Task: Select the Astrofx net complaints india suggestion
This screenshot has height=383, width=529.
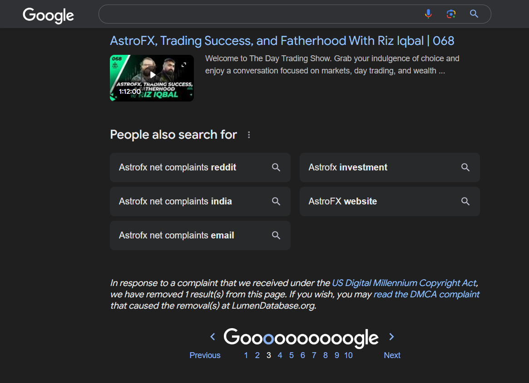Action: 200,201
